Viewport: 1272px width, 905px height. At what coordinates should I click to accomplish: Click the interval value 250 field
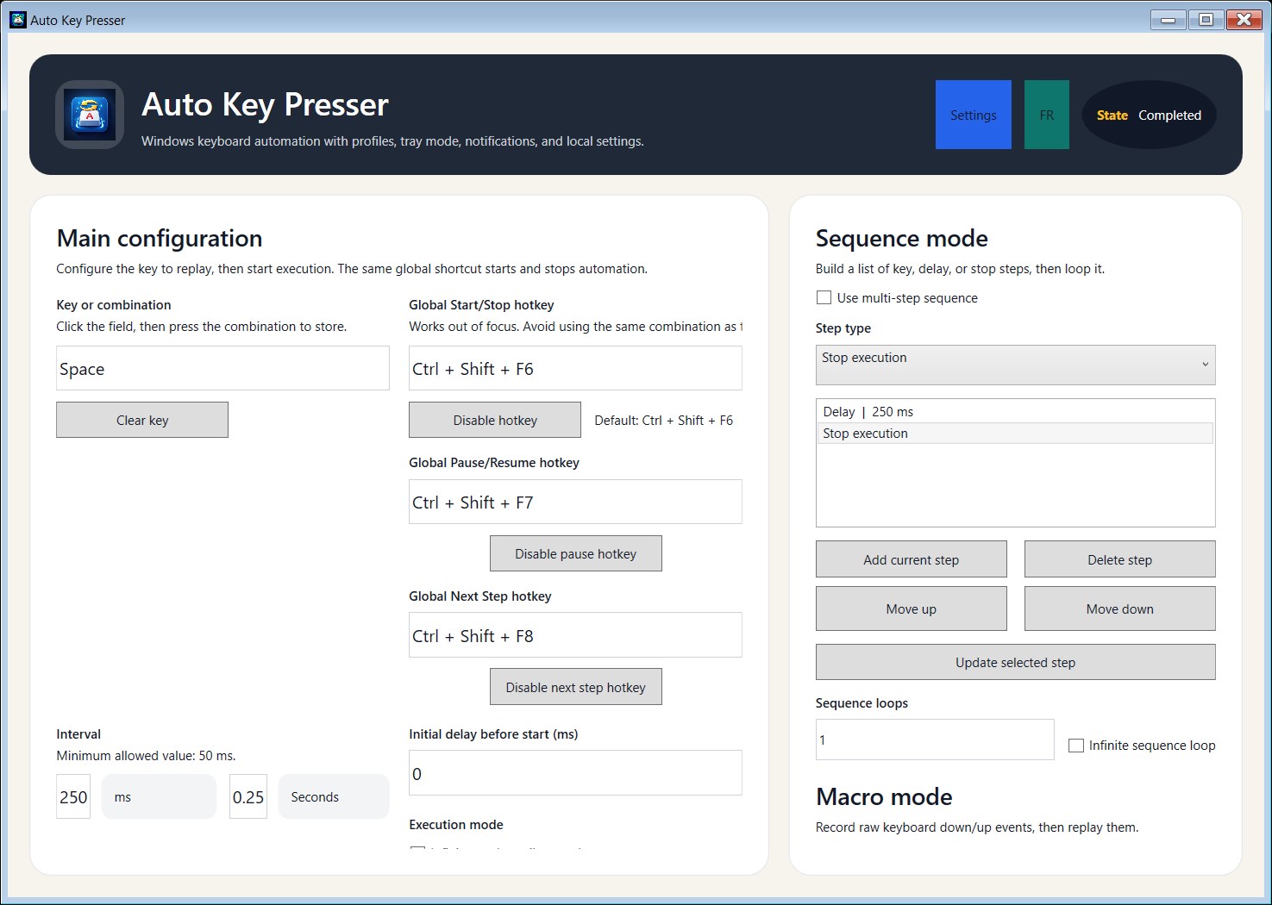[73, 796]
